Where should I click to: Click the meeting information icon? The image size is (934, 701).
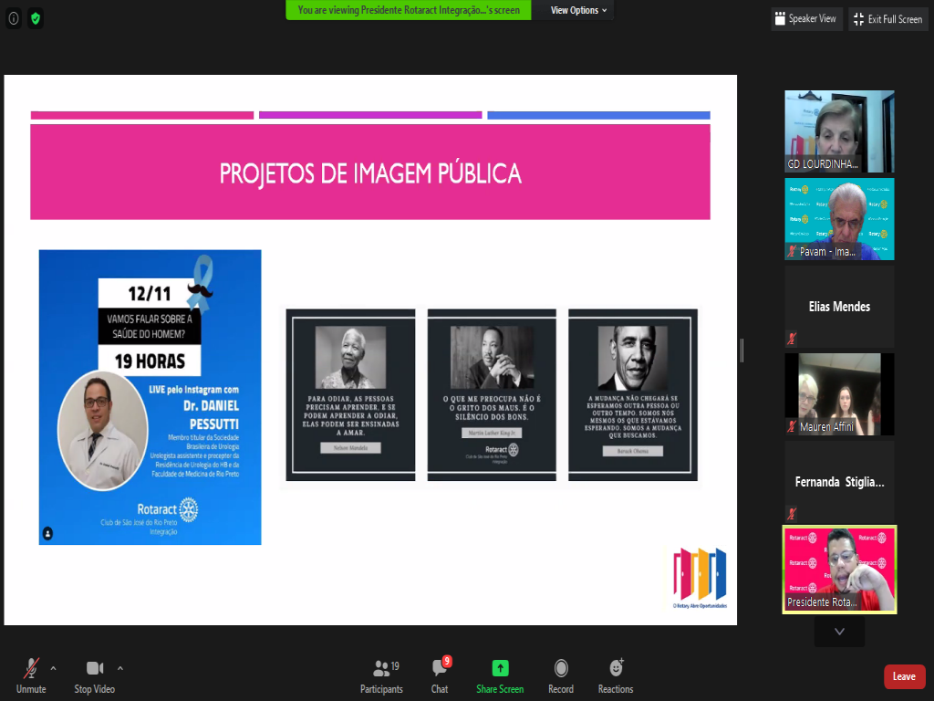(14, 18)
